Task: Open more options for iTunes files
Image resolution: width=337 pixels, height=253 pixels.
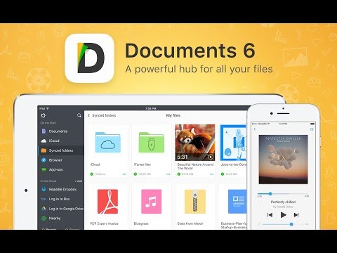Action: point(168,174)
